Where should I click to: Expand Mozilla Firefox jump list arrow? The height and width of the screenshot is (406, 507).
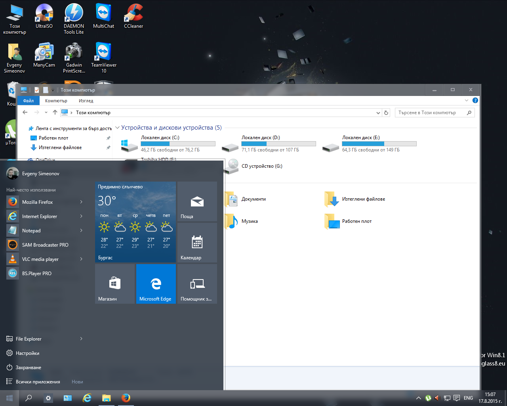81,202
